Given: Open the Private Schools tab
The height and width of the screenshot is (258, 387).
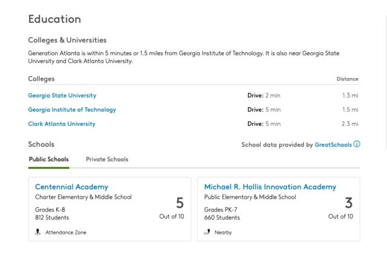Looking at the screenshot, I should [107, 159].
